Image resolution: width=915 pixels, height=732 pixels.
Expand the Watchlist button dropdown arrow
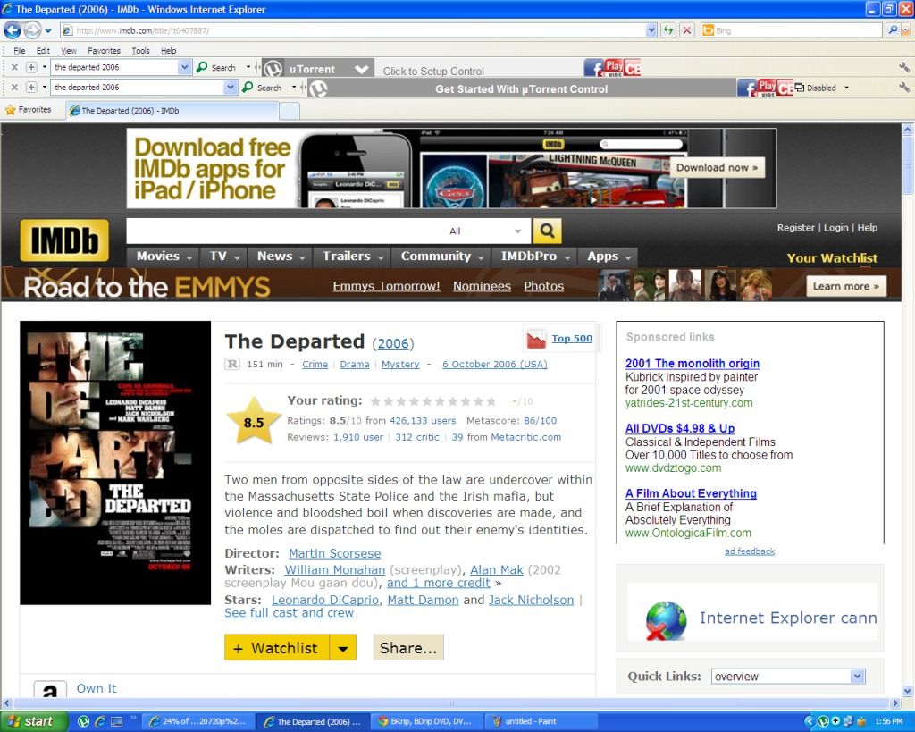(x=343, y=648)
